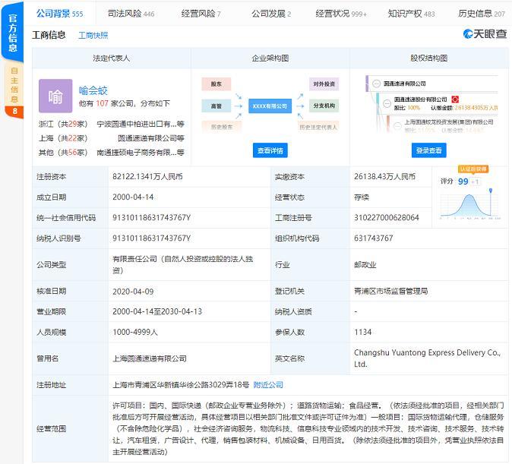This screenshot has width=512, height=464.
Task: Click staff size 1000-4999人
Action: [x=135, y=333]
